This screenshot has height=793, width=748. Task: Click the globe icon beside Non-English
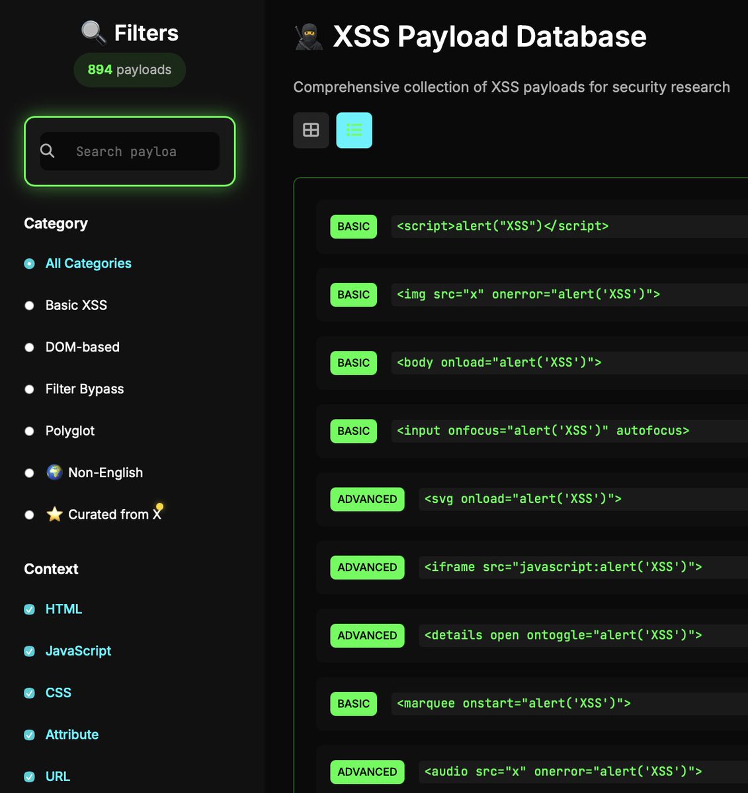[54, 472]
